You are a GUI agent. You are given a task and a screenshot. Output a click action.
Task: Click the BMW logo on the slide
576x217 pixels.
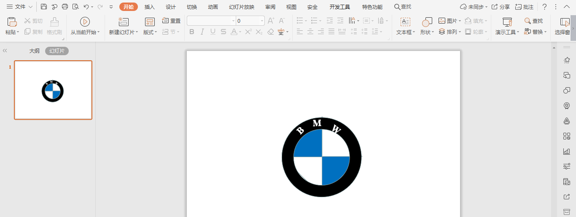pyautogui.click(x=322, y=157)
